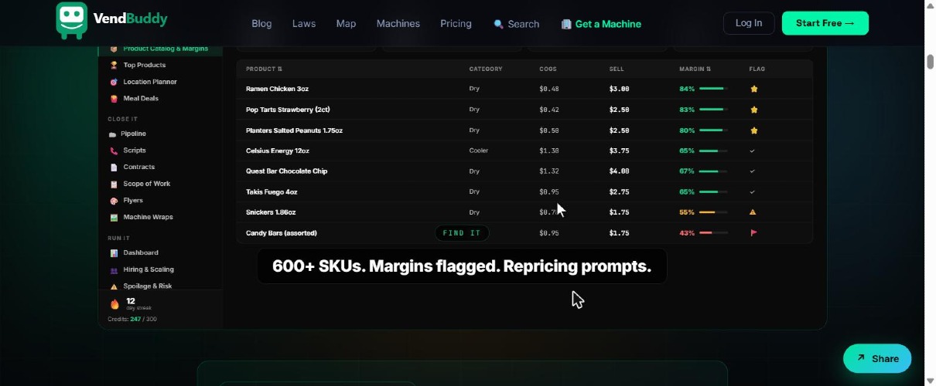
Task: Click the Flyers palette icon
Action: pyautogui.click(x=114, y=201)
